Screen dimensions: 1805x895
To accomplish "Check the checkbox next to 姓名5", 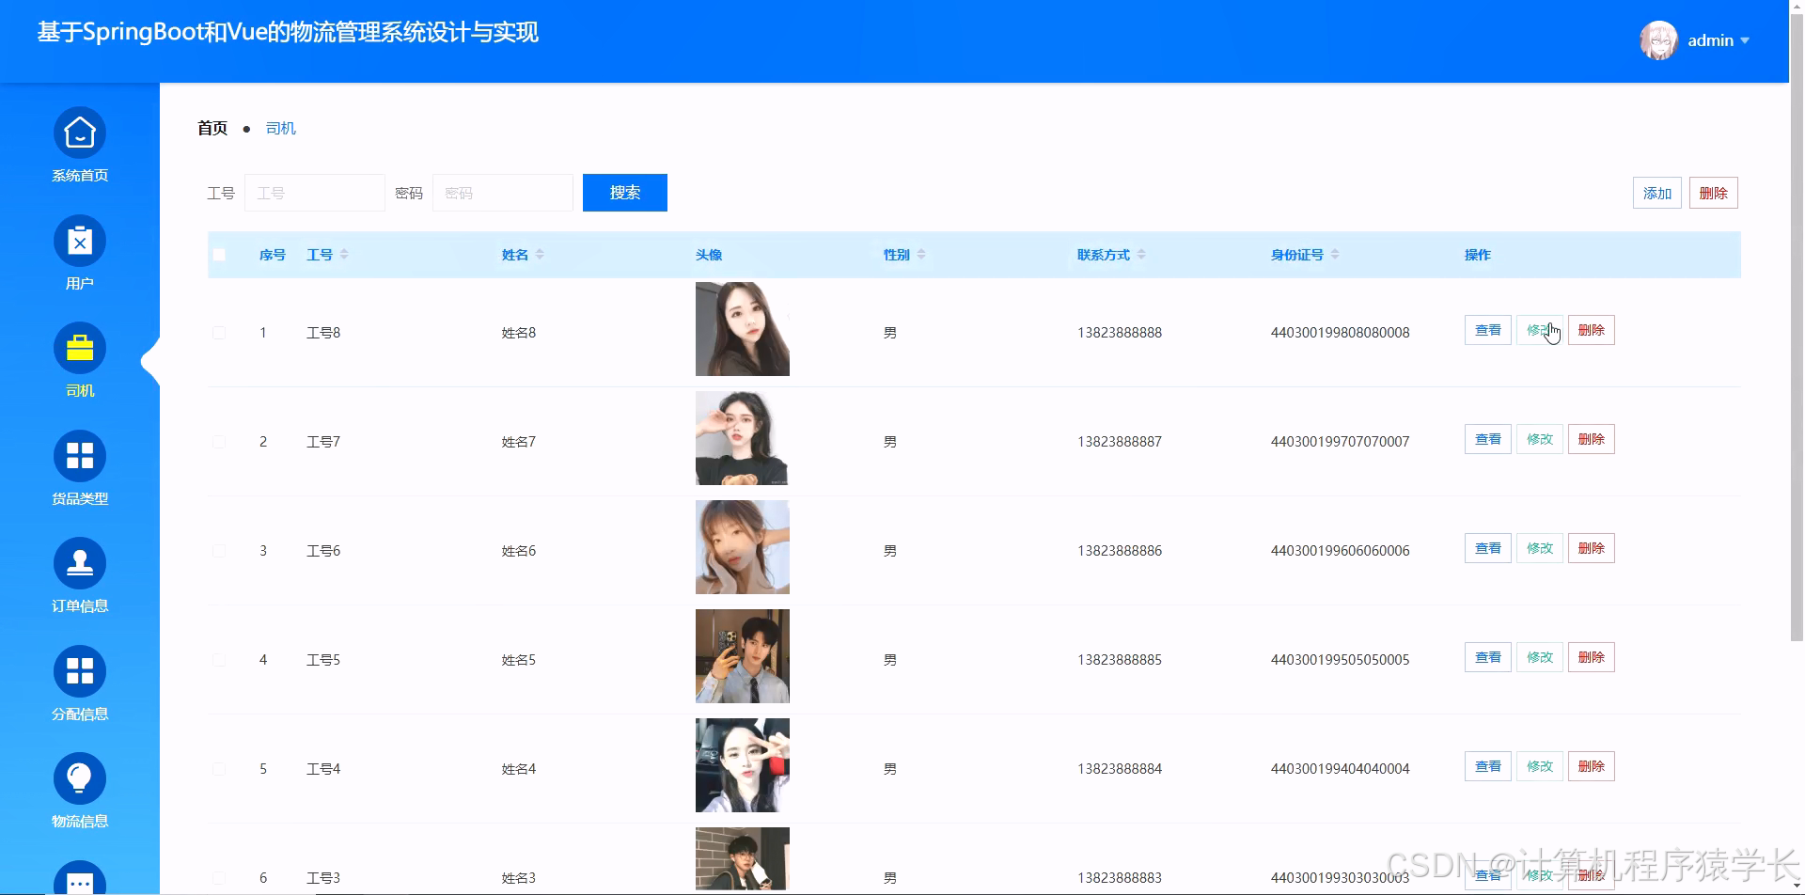I will click(x=219, y=659).
